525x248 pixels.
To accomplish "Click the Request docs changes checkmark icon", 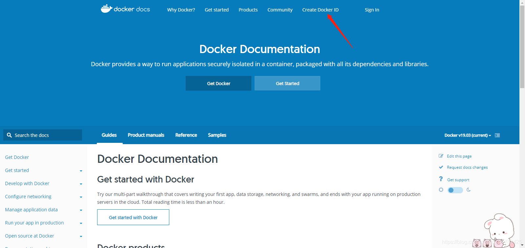I will click(x=441, y=167).
